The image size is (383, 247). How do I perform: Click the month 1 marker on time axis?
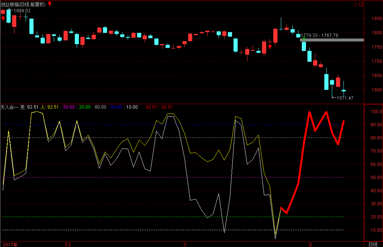[x=185, y=244]
